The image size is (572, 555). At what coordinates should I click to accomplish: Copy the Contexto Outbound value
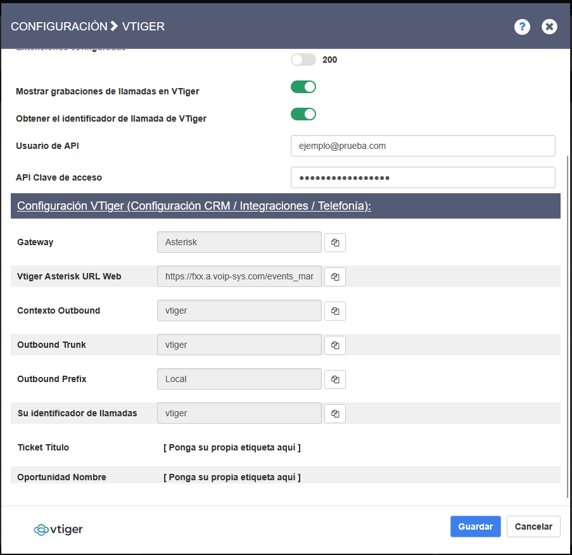[x=335, y=311]
